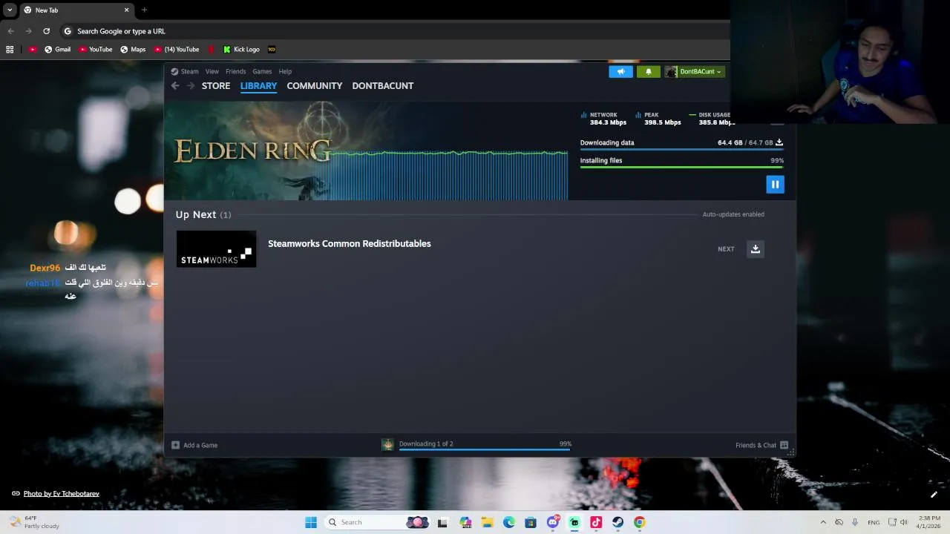Open the clock showing 2:38 PM
The image size is (950, 534).
(x=928, y=522)
